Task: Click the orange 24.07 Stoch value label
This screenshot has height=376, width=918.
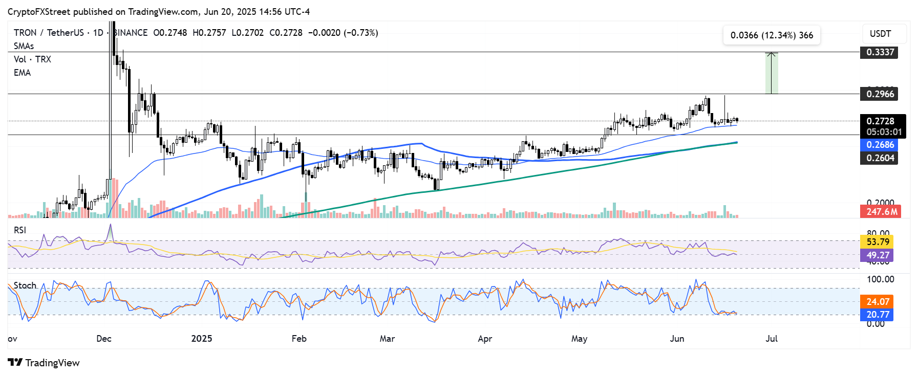Action: pos(878,302)
